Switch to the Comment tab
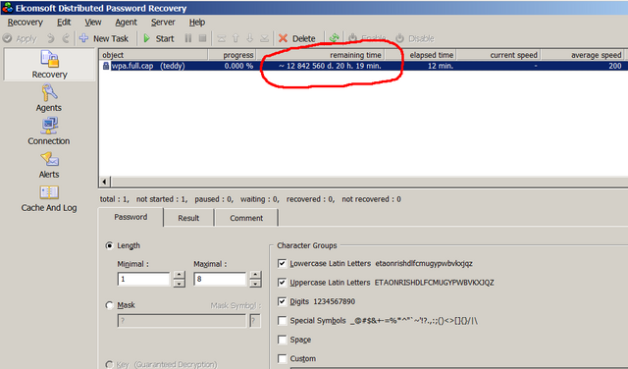Viewport: 628px width, 369px height. [246, 218]
